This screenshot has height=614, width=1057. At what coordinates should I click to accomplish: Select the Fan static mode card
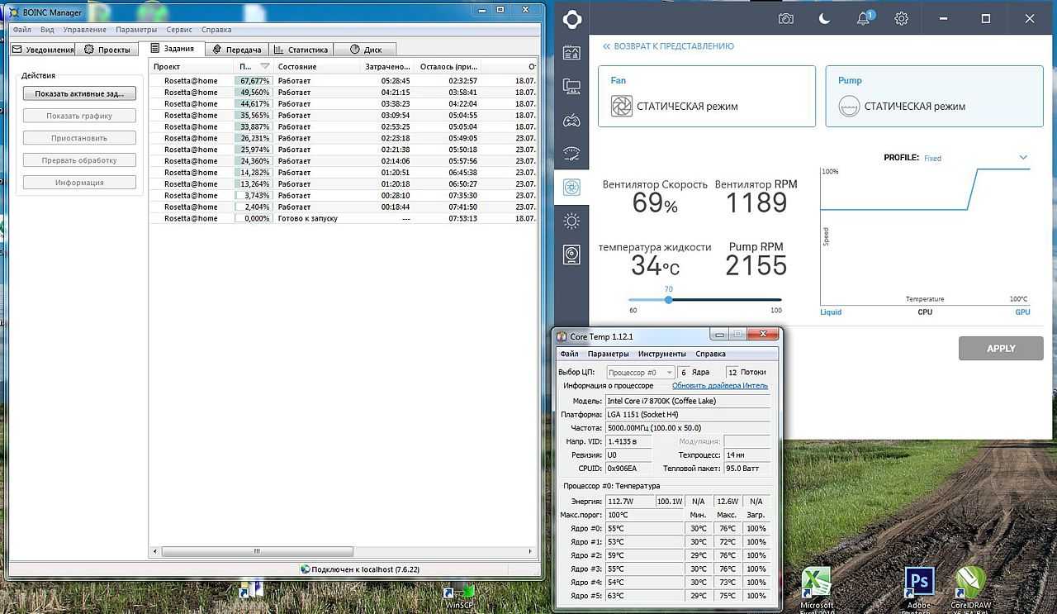(706, 97)
